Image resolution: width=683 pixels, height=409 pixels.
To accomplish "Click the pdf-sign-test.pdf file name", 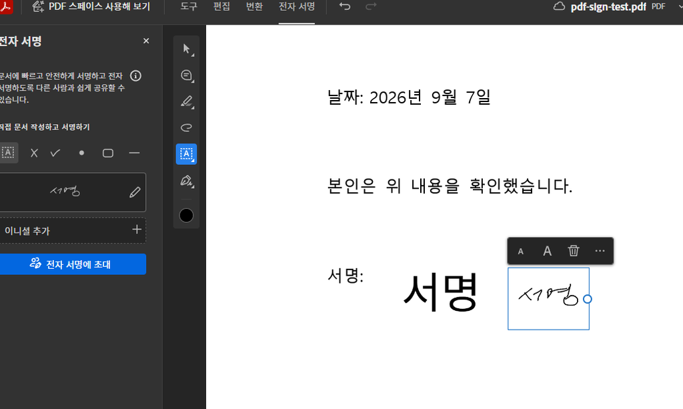I will tap(608, 7).
